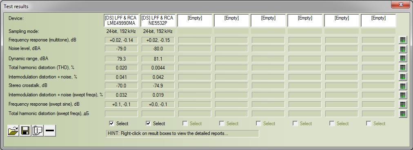
Task: Click the NE5532P device name box
Action: click(x=158, y=20)
